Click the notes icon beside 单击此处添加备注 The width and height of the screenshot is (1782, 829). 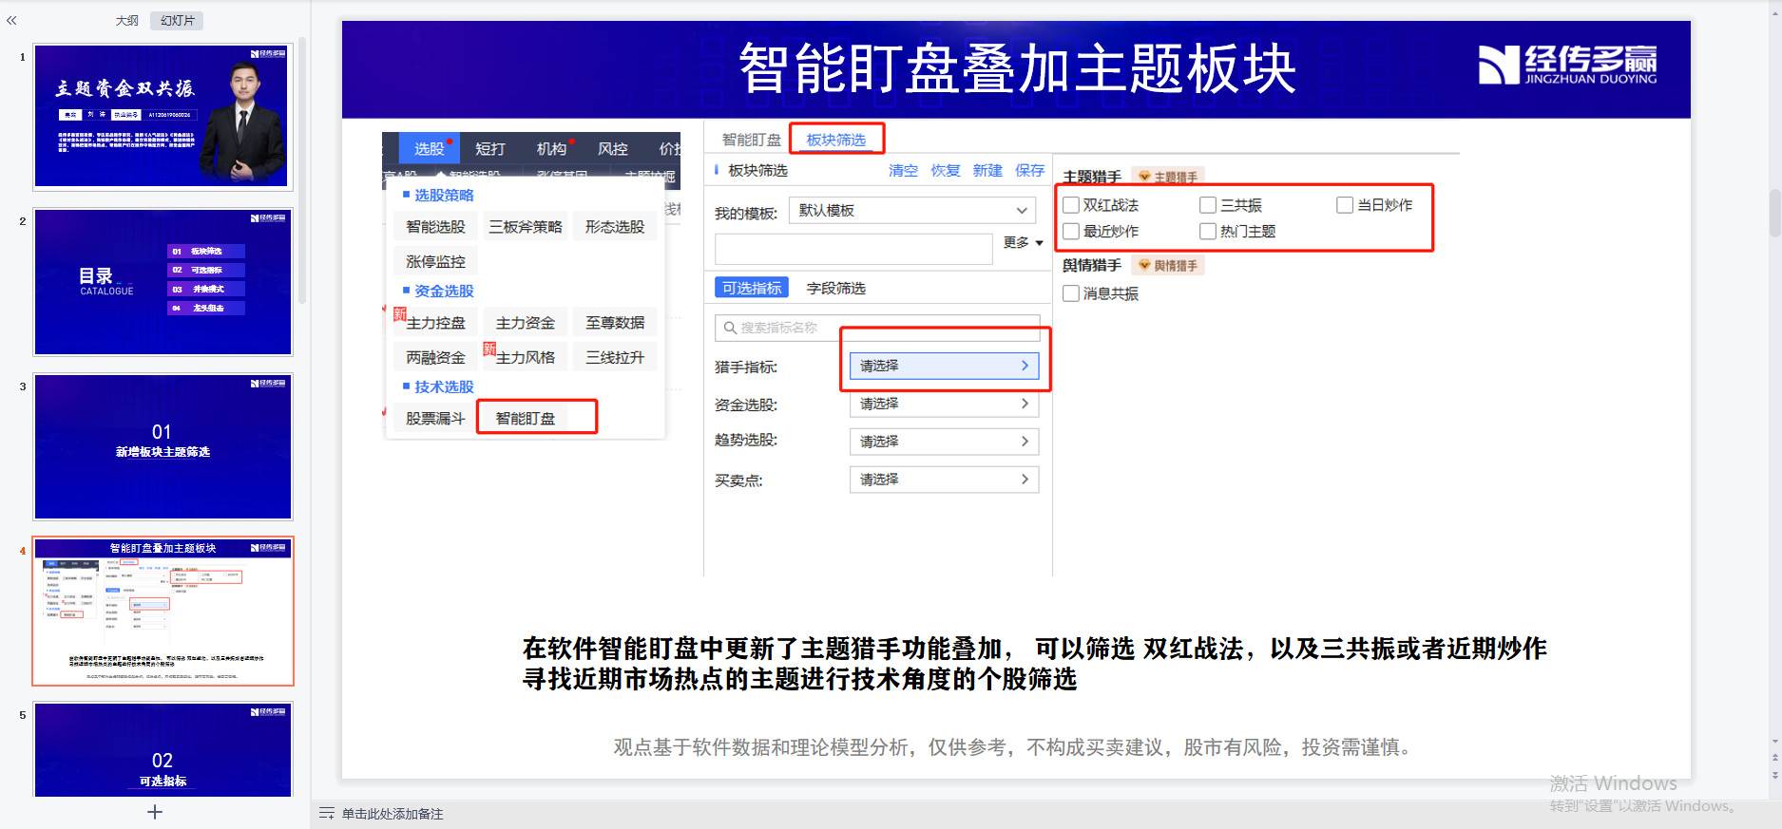pyautogui.click(x=327, y=814)
